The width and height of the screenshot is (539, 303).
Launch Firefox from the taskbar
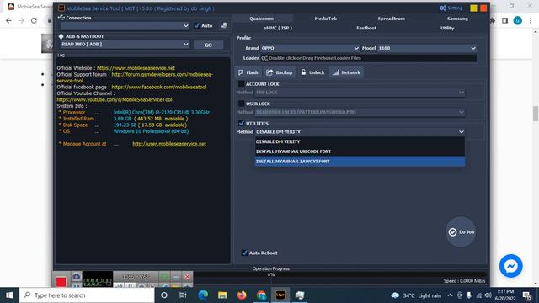242,295
